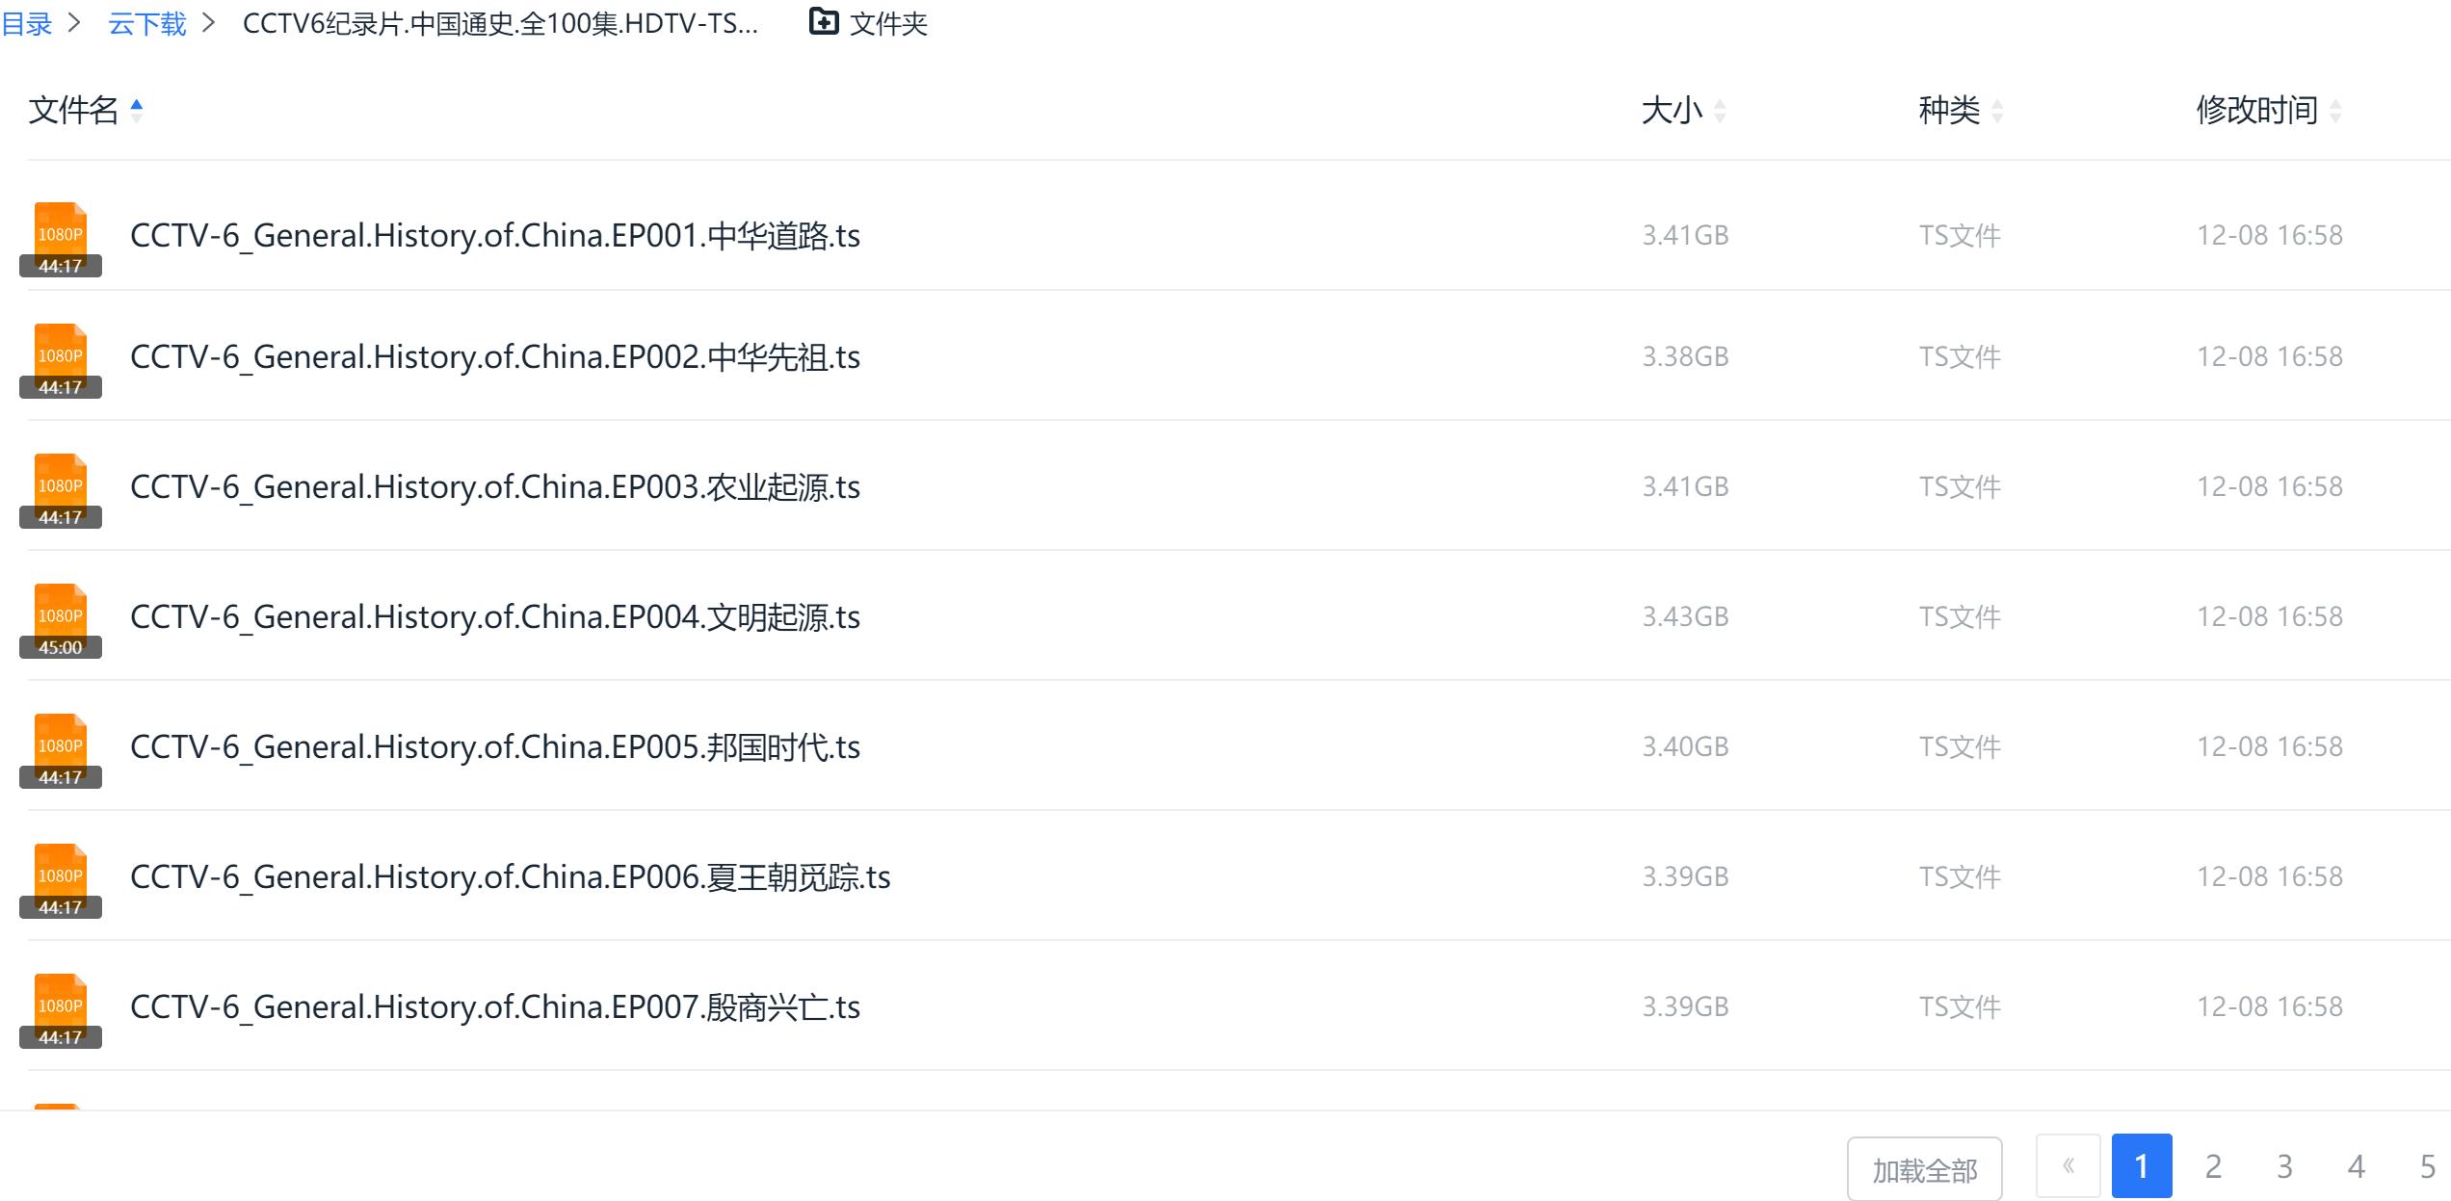The width and height of the screenshot is (2451, 1201).
Task: Select file EP001.中华道路.ts
Action: [x=495, y=236]
